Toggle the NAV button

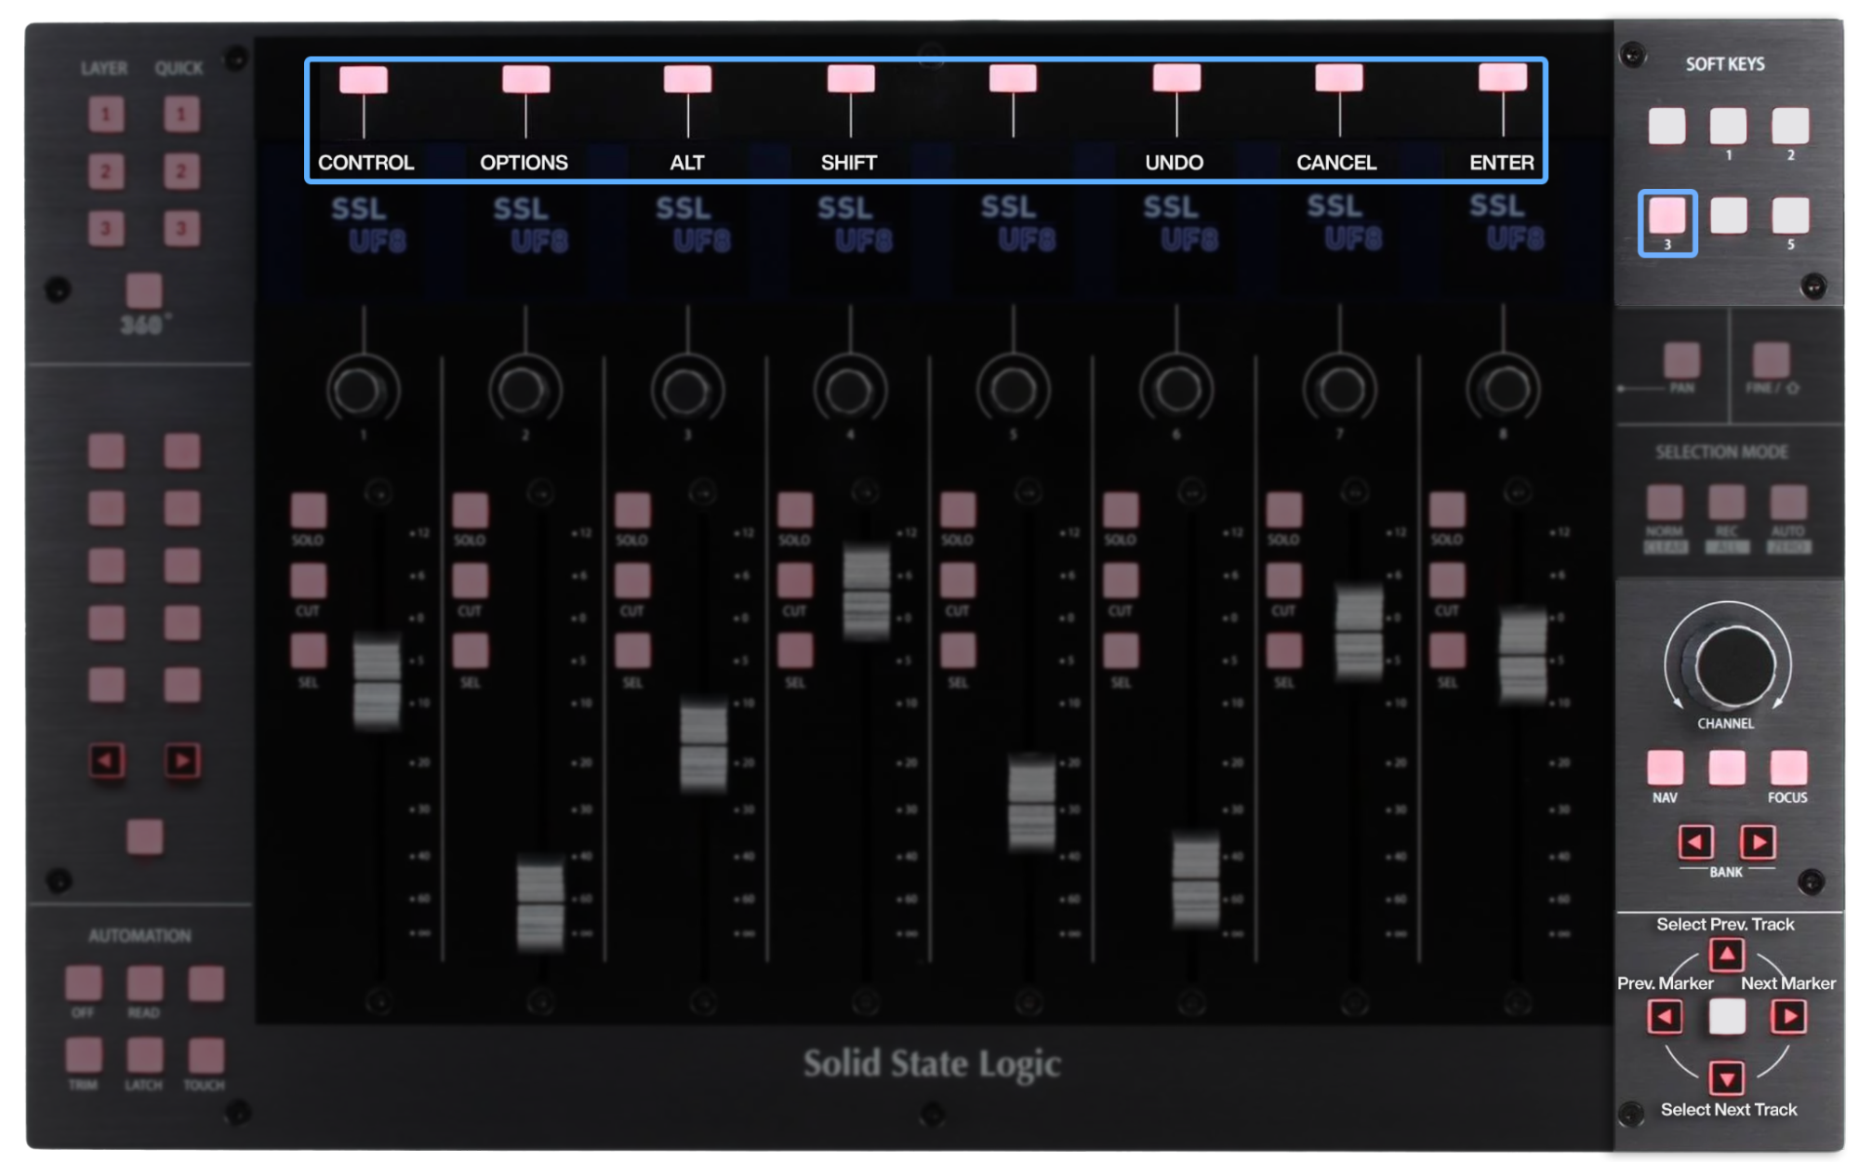tap(1665, 769)
